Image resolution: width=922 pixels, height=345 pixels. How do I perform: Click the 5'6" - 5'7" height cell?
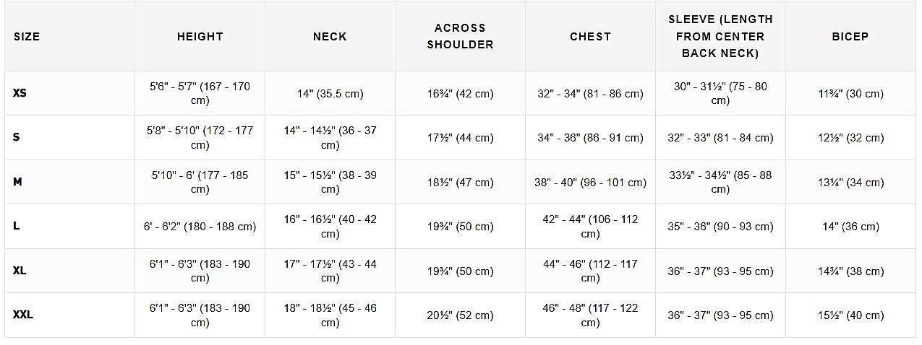(200, 94)
